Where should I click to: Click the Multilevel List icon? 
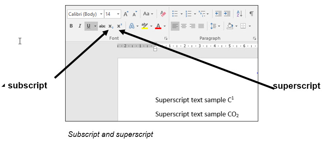(202, 14)
